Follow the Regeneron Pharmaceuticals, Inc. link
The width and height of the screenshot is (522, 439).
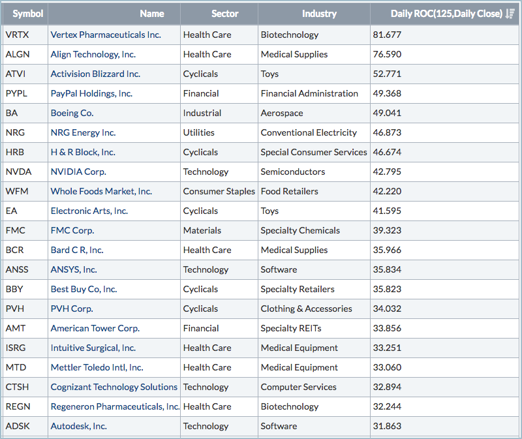click(x=115, y=406)
